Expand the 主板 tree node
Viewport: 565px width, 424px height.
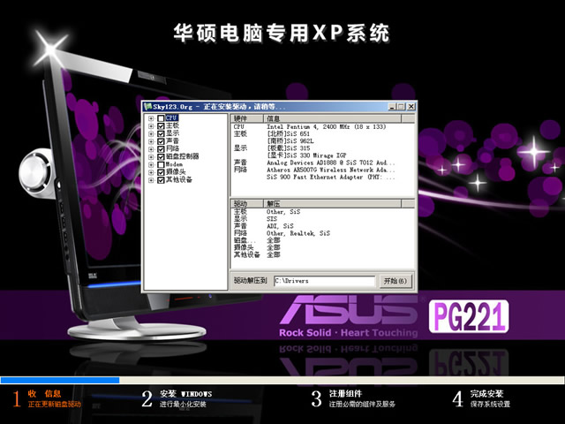[x=151, y=125]
